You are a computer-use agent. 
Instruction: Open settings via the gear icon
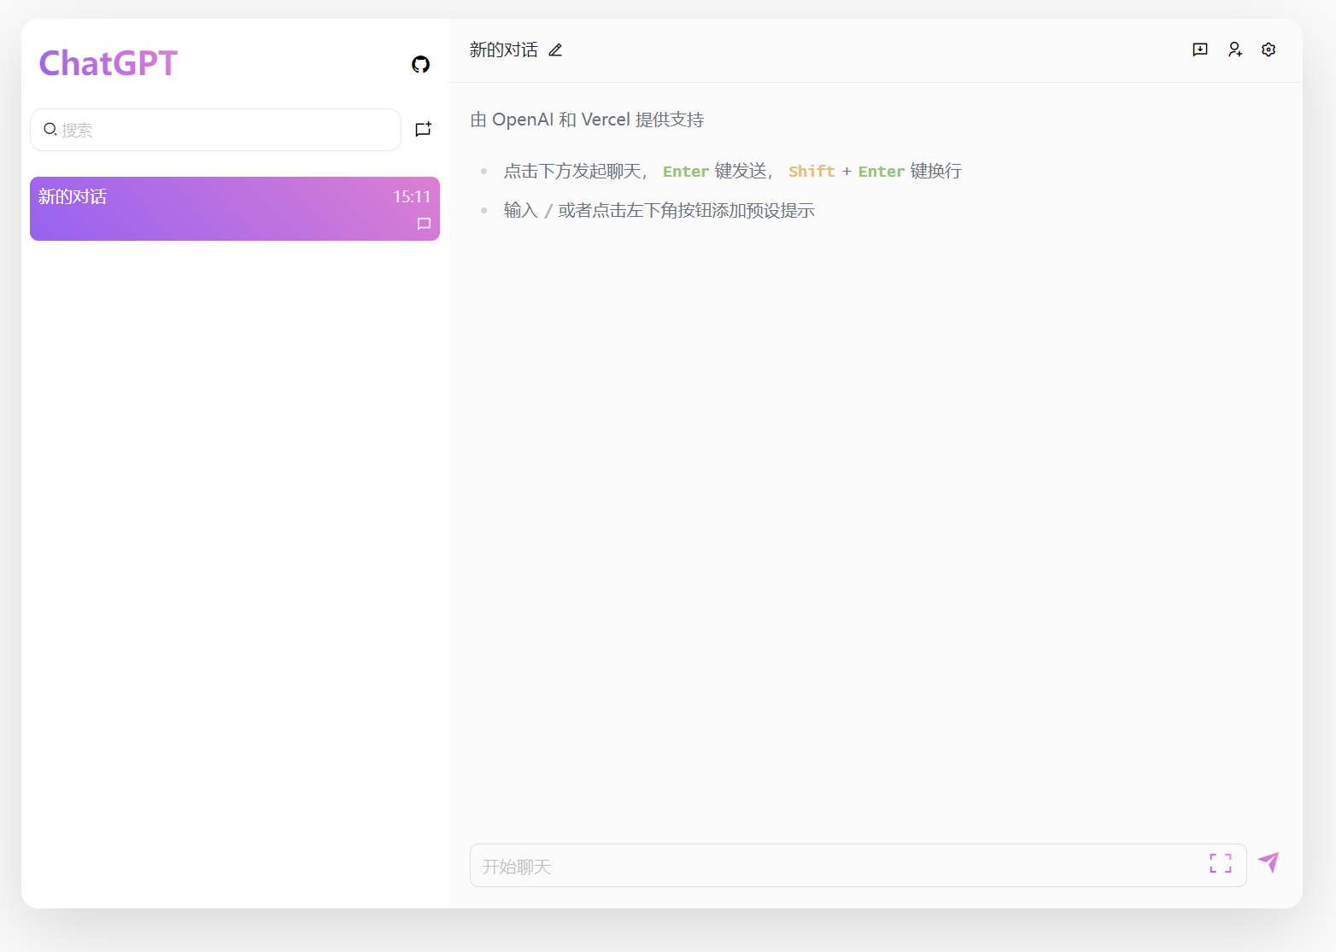(1269, 50)
